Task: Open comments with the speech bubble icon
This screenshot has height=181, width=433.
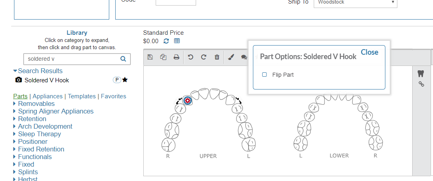Action: click(244, 57)
